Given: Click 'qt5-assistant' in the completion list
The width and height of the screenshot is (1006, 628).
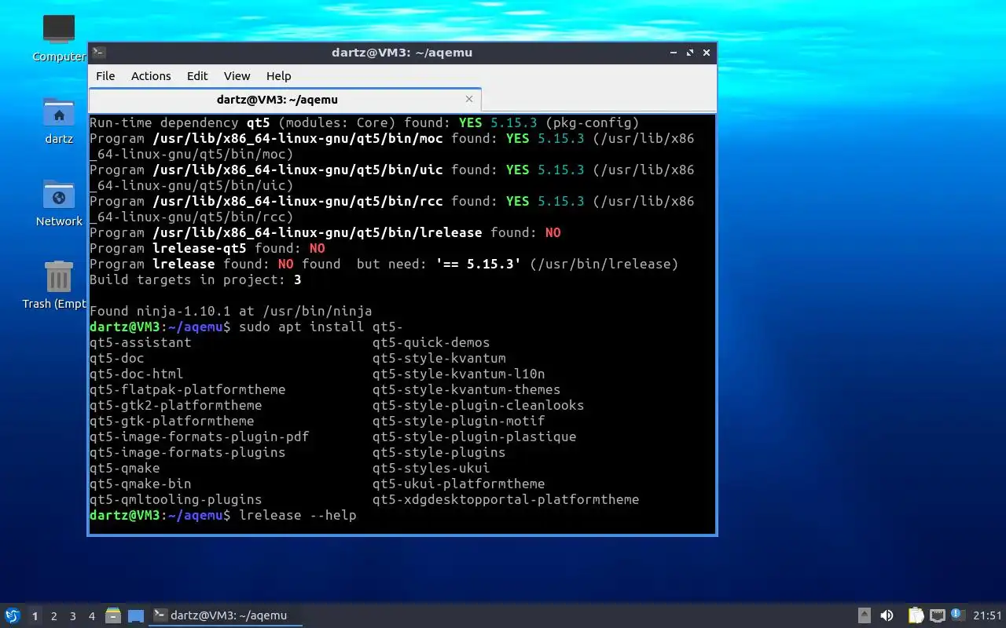Looking at the screenshot, I should [x=141, y=343].
